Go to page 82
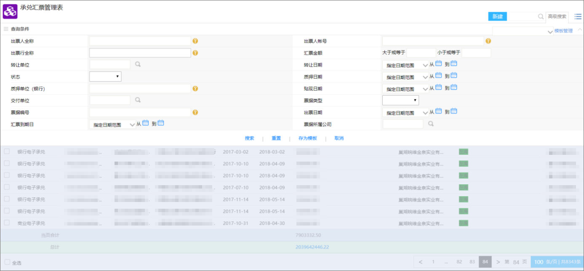 [459, 262]
